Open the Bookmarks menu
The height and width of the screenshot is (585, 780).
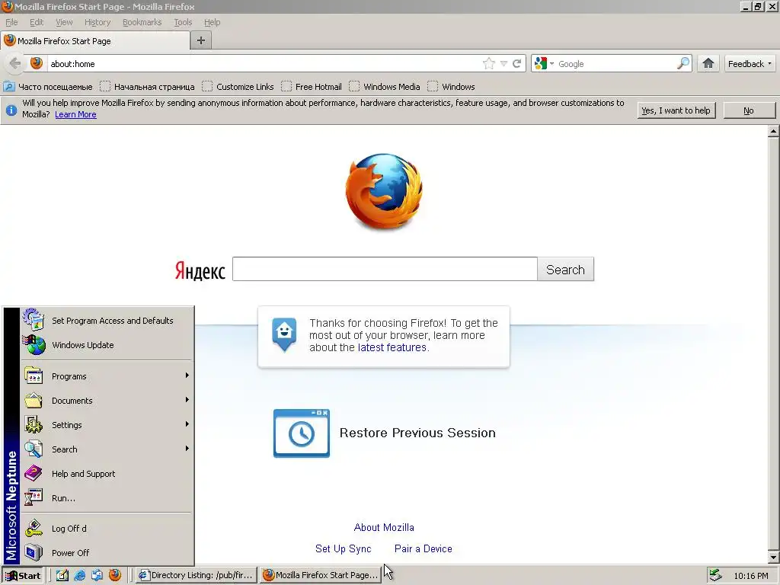142,22
